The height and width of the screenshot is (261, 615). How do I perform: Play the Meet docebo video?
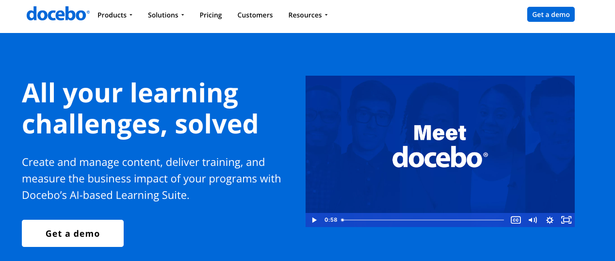click(x=314, y=220)
